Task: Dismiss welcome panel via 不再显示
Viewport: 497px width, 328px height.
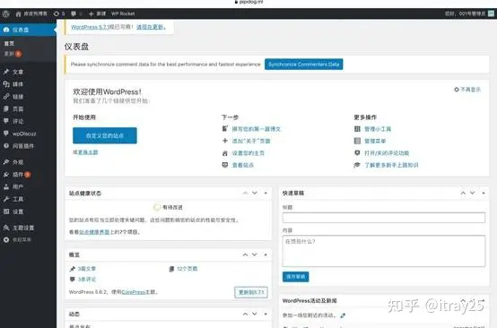Action: 467,90
